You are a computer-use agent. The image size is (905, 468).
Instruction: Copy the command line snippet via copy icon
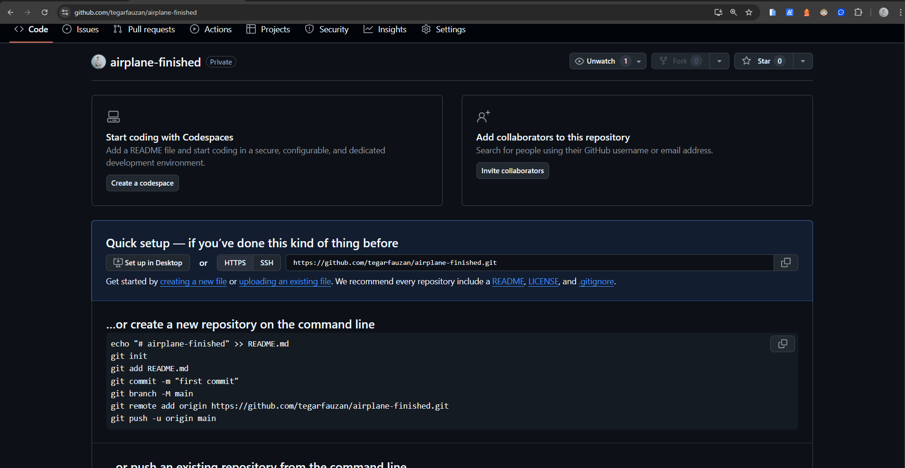pos(783,344)
